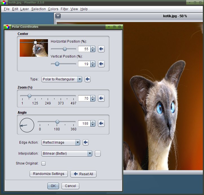Viewport: 204px width, 195px height.
Task: Click Randomize Settings button
Action: coord(49,174)
